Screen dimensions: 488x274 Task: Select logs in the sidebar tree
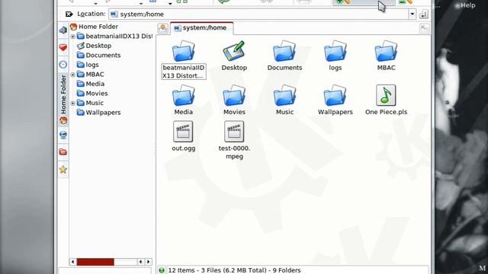pyautogui.click(x=88, y=65)
